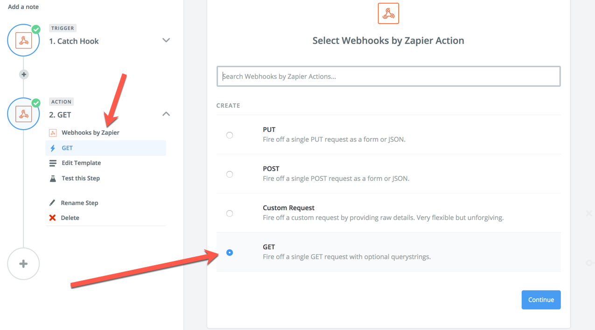Select the GET radio button
Viewport: 595px width, 330px height.
click(230, 253)
